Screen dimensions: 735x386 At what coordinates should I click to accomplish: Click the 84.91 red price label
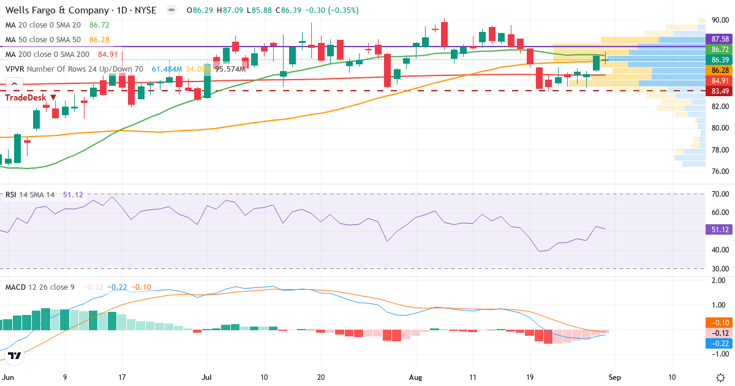(718, 80)
